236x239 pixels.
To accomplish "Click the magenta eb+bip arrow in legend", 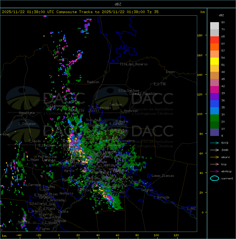I will point(214,171).
